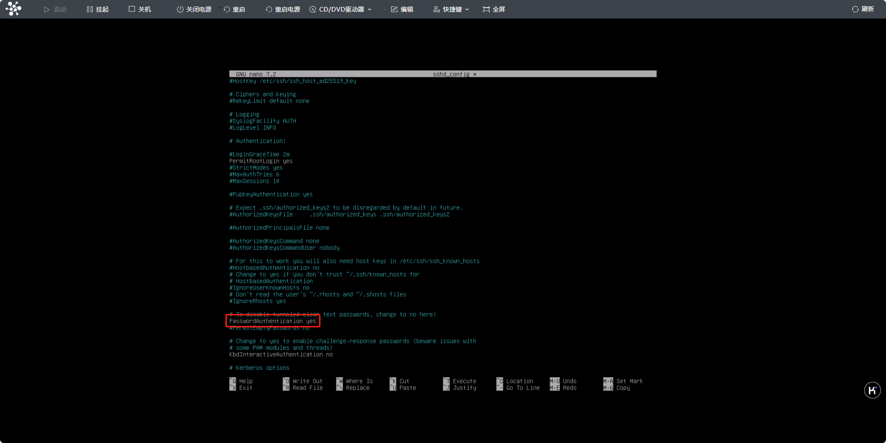This screenshot has width=886, height=443.
Task: Click the #StrictModes yes line
Action: (256, 168)
